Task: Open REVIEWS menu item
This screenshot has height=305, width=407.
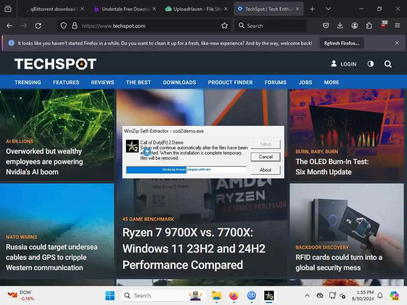Action: [103, 83]
